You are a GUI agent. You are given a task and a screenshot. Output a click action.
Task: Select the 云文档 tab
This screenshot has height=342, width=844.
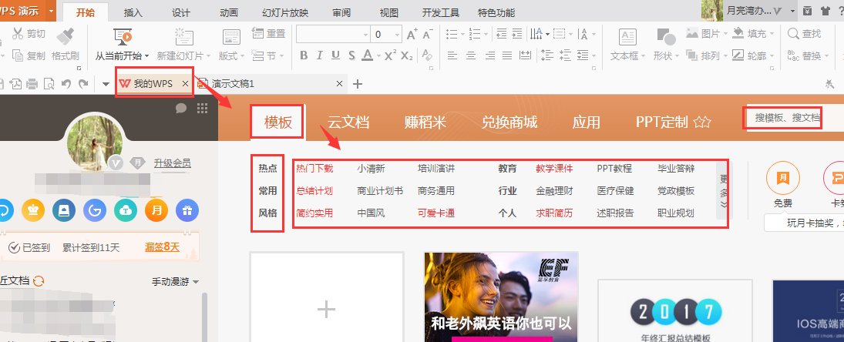click(348, 122)
